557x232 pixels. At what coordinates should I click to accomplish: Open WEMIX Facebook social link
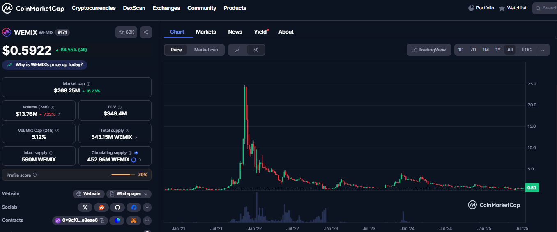pyautogui.click(x=134, y=207)
